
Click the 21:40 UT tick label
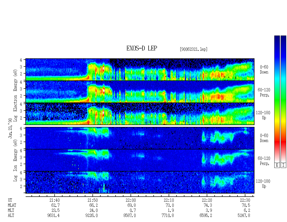point(55,200)
